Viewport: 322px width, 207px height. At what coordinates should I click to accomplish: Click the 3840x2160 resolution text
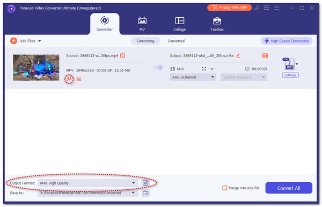85,70
